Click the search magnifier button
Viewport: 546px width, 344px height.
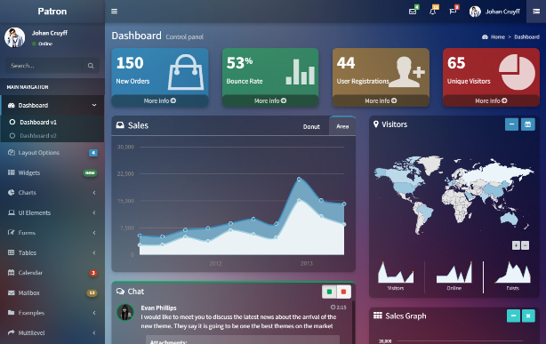click(91, 66)
